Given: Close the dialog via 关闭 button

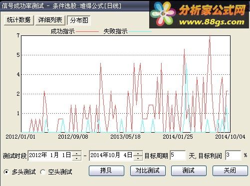Looking at the screenshot, I should pyautogui.click(x=230, y=171).
